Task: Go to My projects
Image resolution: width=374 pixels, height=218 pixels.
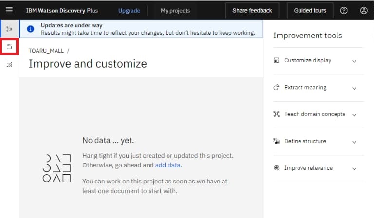Action: 175,10
